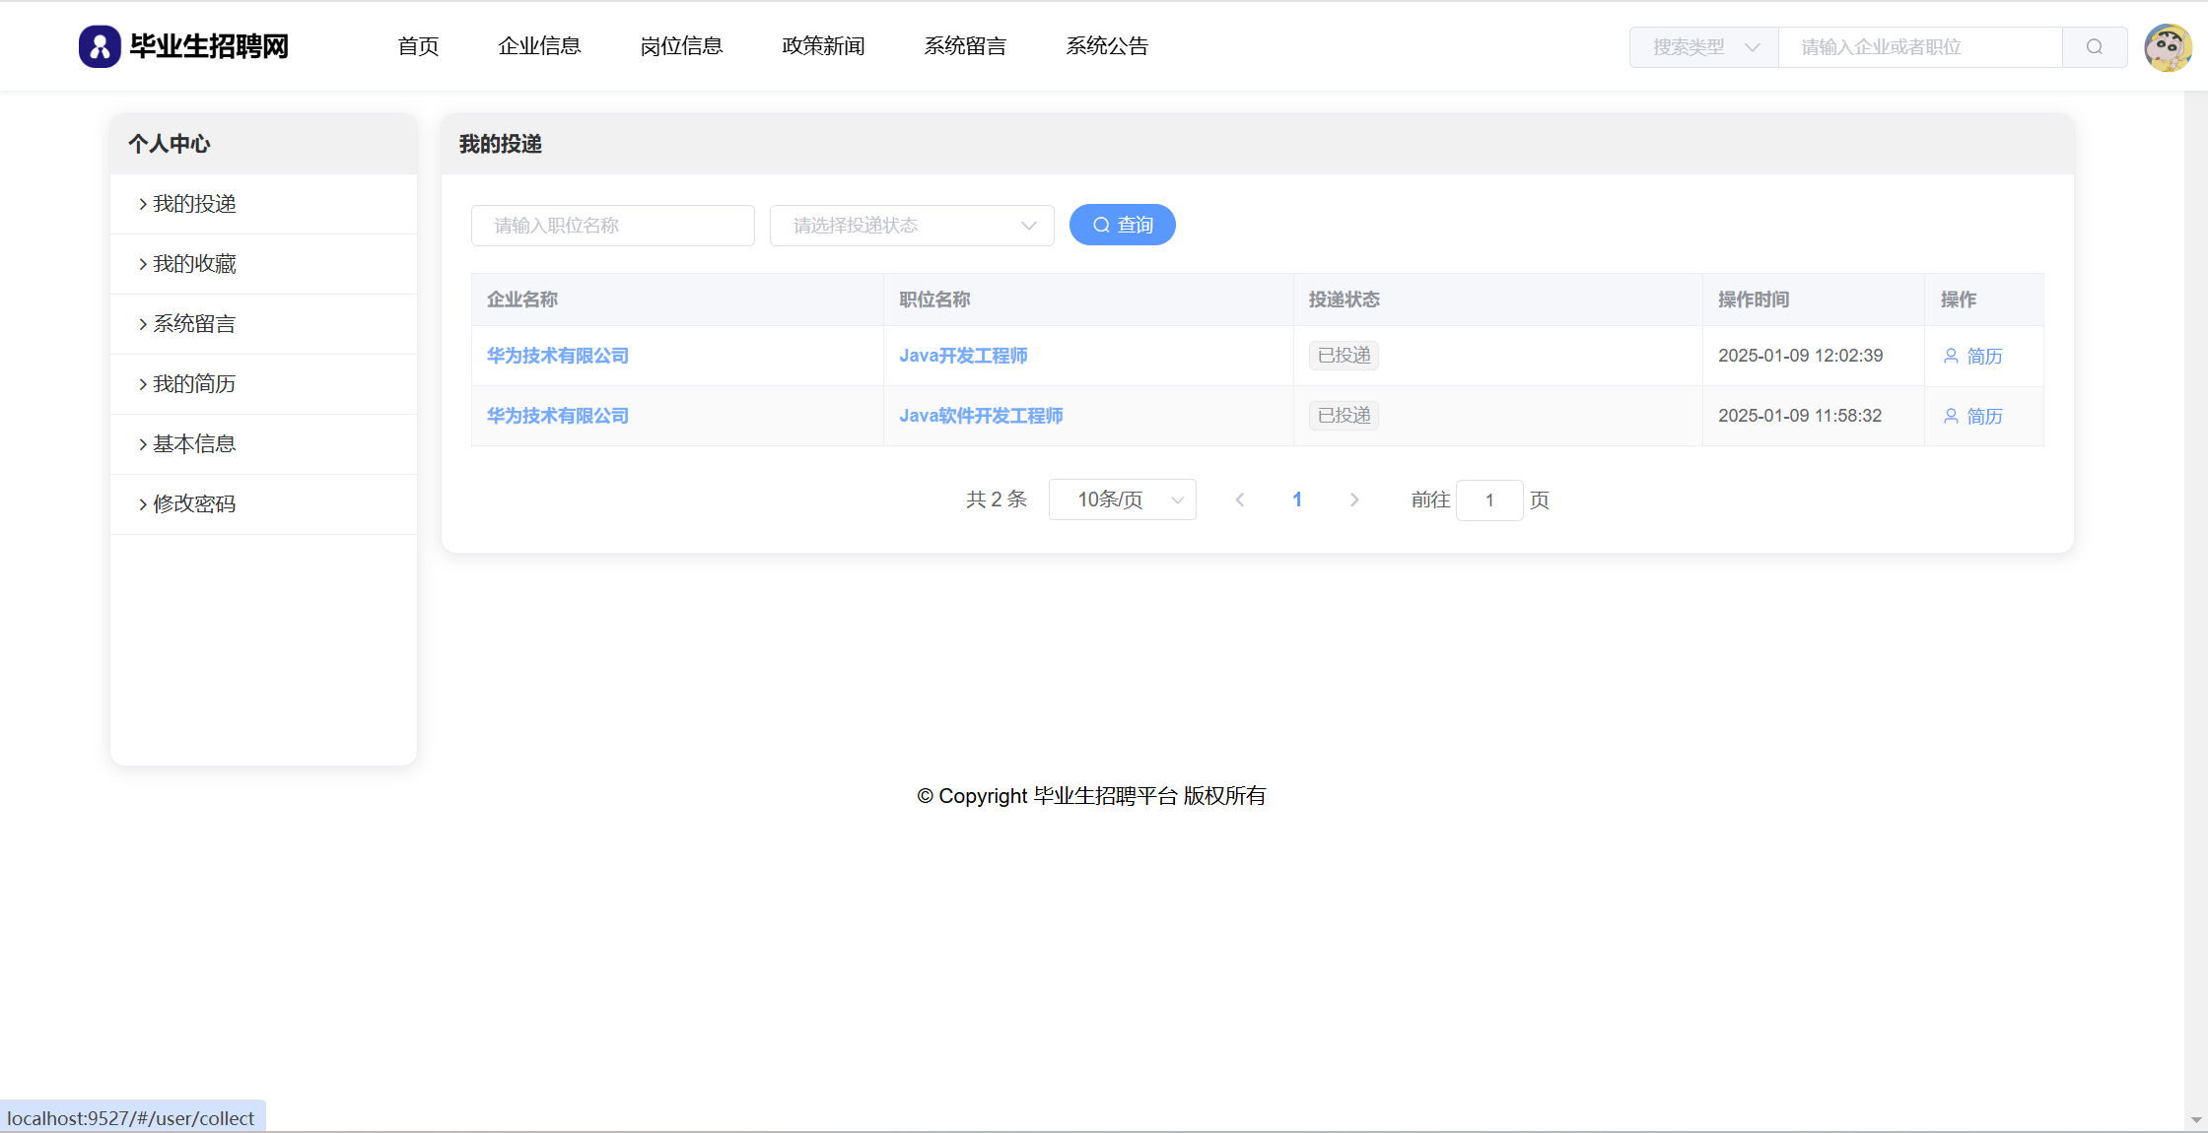Click the site logo icon
The image size is (2208, 1133).
[x=100, y=46]
